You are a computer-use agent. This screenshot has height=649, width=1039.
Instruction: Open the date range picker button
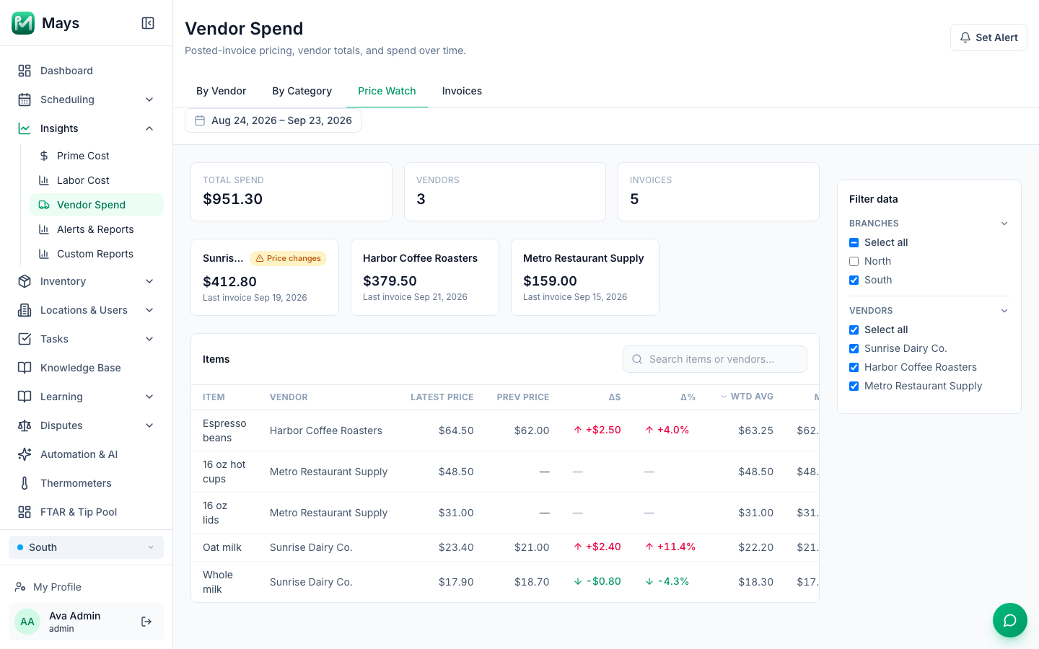click(273, 120)
